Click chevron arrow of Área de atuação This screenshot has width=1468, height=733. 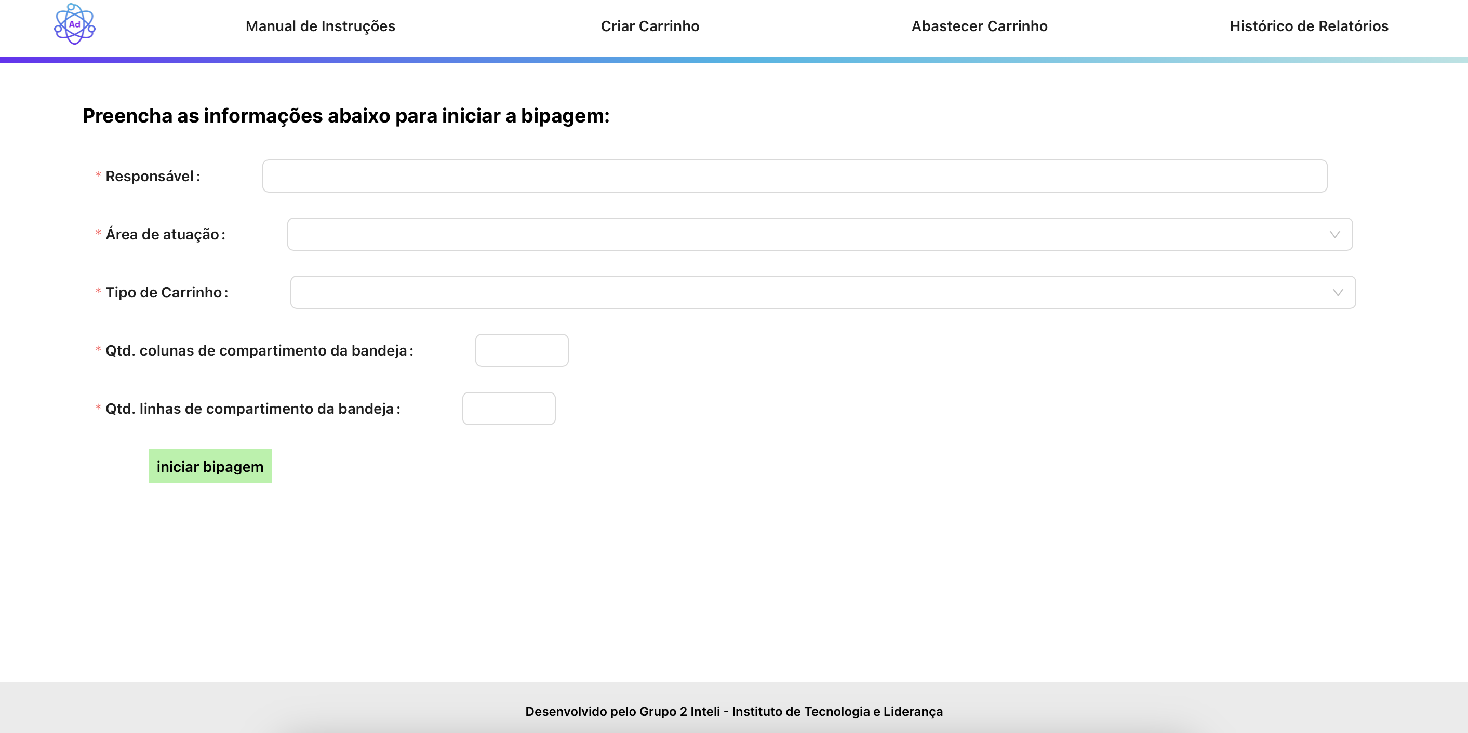coord(1334,235)
